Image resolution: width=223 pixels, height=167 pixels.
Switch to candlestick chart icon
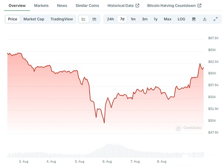click(94, 19)
